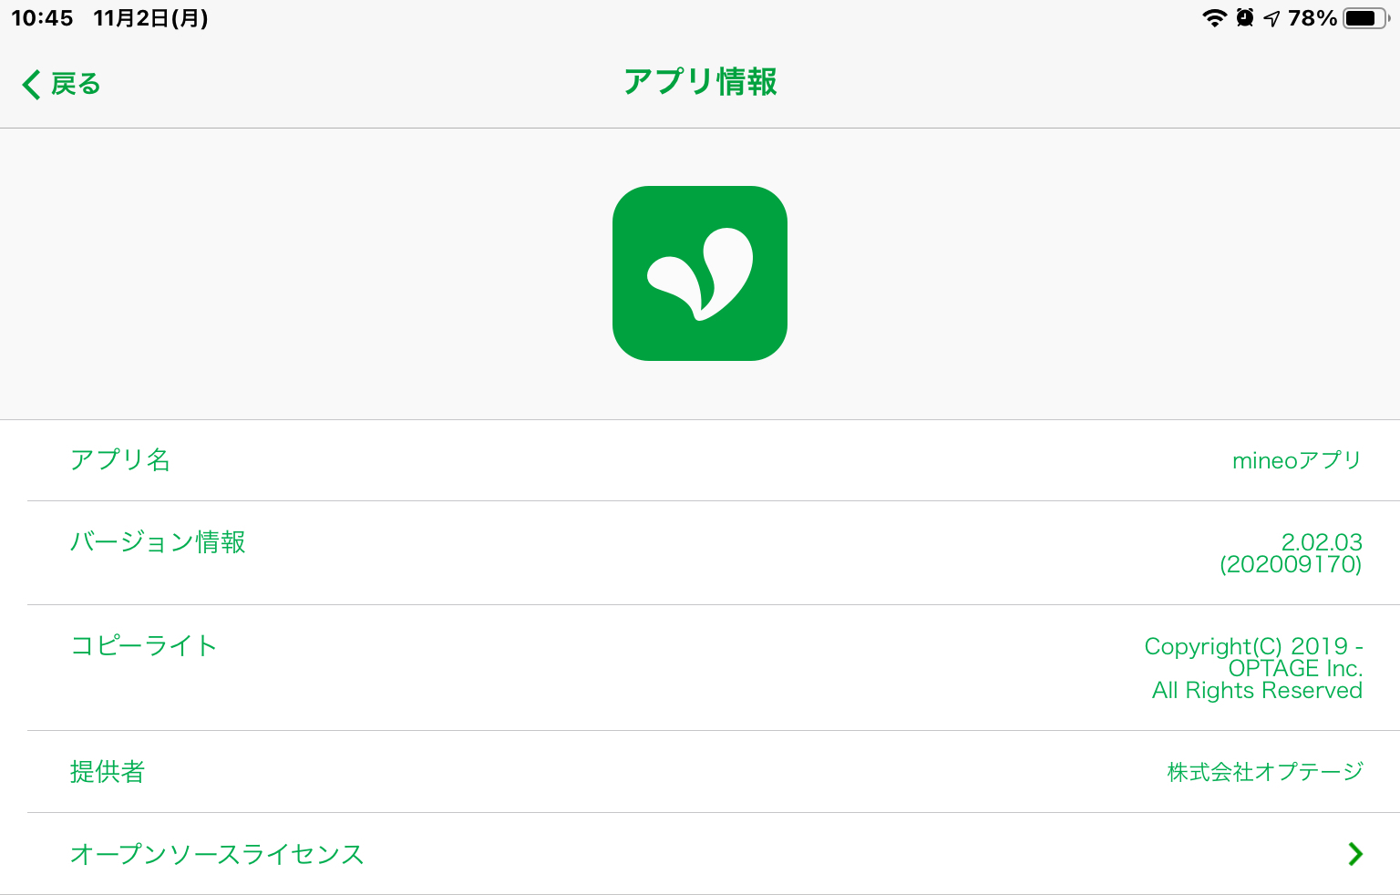Tap the back chevron arrow
This screenshot has width=1400, height=895.
(31, 84)
